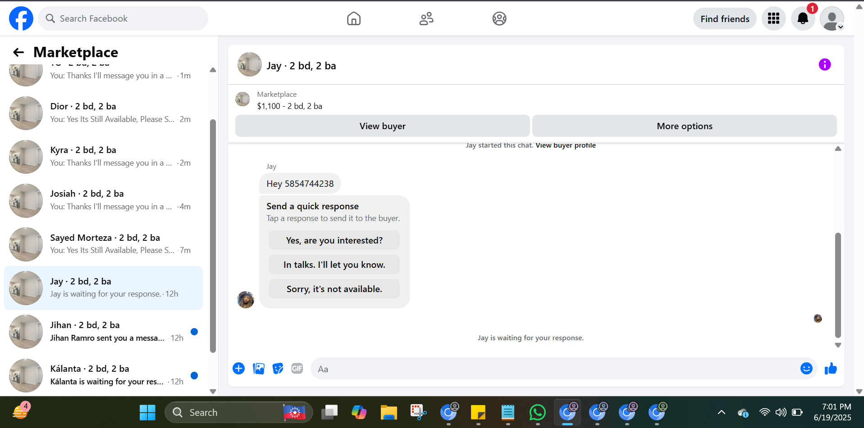Click the chat area scroll-down arrow

838,345
